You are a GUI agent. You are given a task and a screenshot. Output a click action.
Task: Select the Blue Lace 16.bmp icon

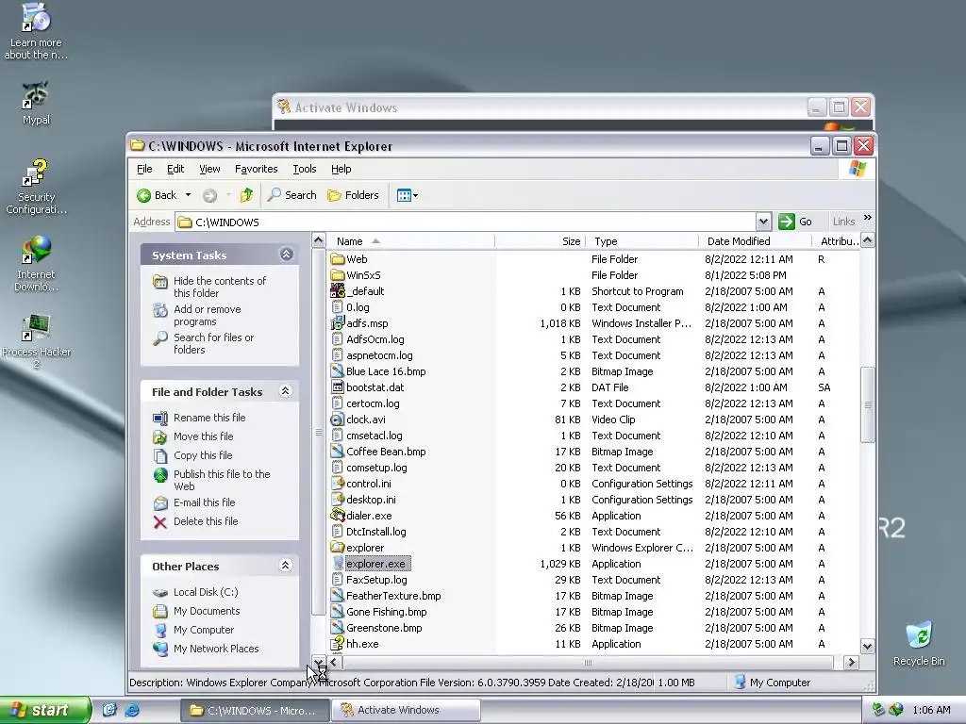[x=337, y=371]
